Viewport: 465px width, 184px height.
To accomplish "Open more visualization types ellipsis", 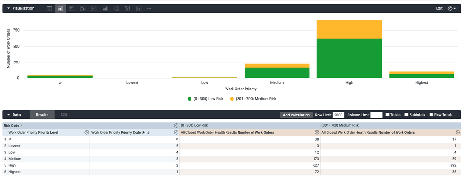I will point(149,8).
